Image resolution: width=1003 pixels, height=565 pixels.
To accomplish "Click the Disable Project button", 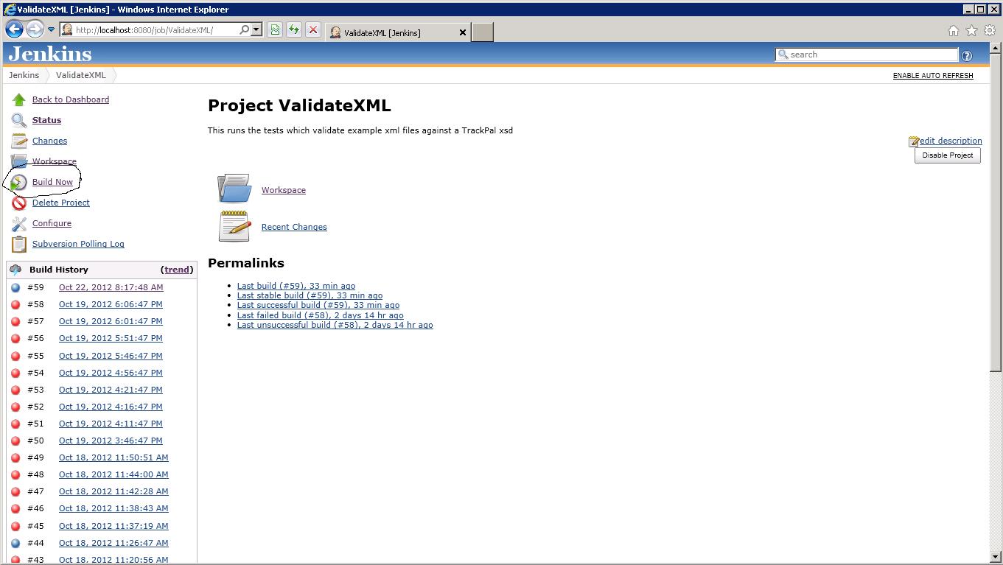I will tap(948, 155).
